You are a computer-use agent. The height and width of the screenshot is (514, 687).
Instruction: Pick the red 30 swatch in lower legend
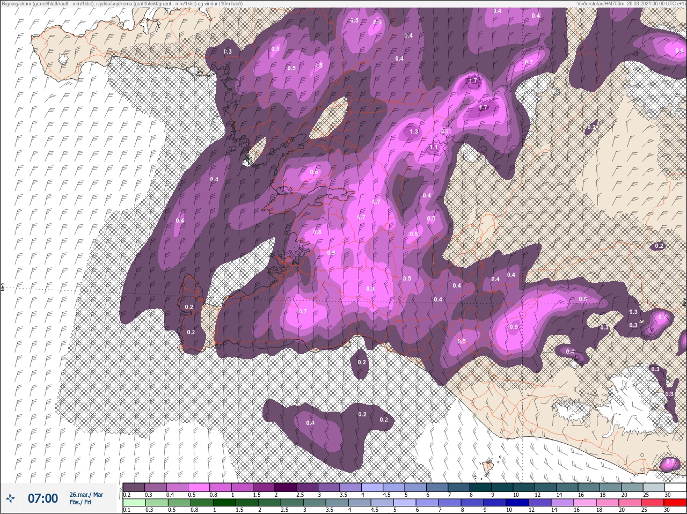676,502
